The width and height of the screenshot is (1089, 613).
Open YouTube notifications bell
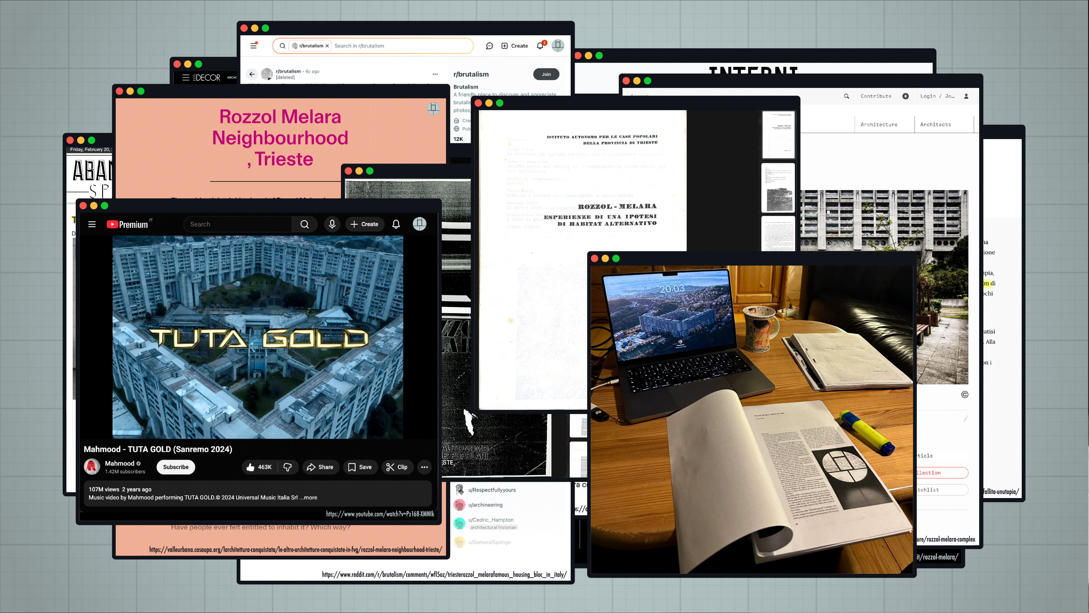[x=396, y=224]
